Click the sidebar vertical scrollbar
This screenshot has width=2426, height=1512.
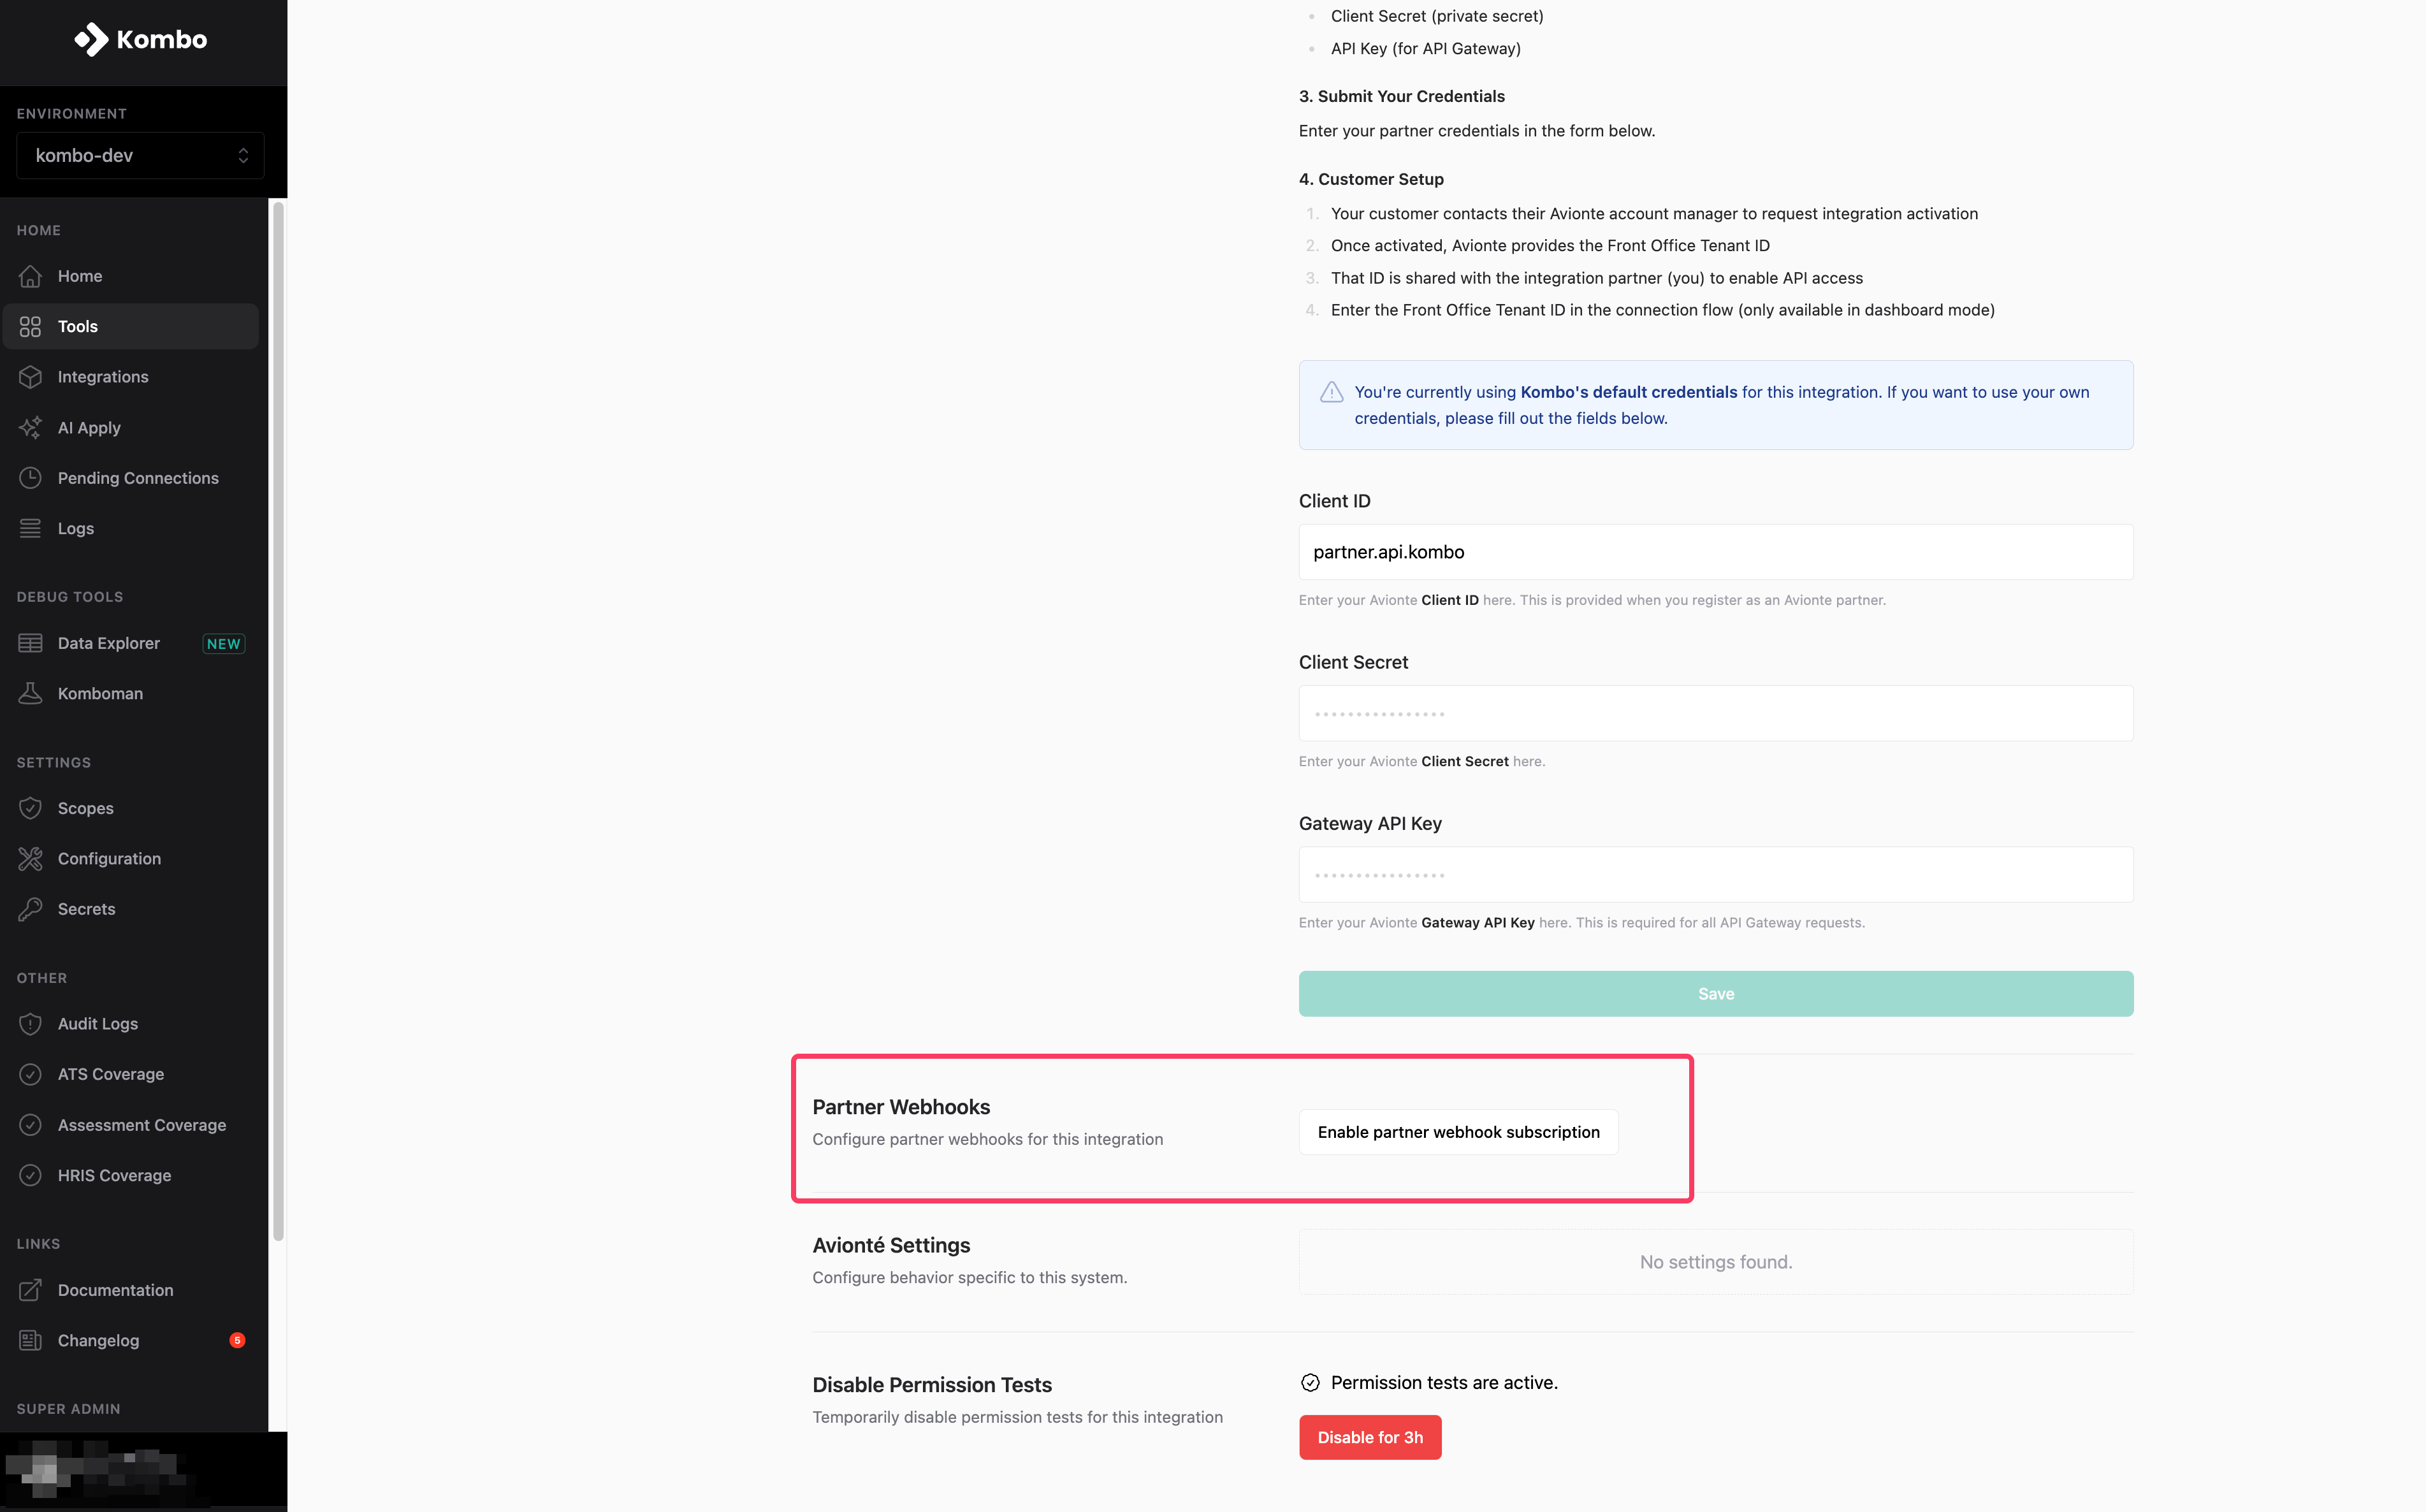coord(279,720)
